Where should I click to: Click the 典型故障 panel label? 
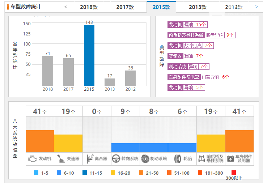(x=162, y=56)
